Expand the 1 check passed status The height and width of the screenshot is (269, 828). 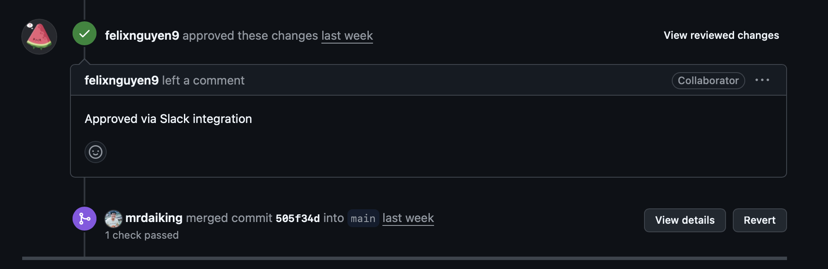click(x=142, y=235)
